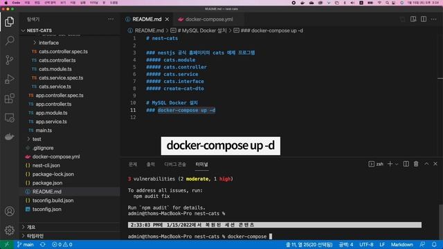443x249 pixels.
Task: Change LF end of line sequence
Action: pyautogui.click(x=382, y=244)
